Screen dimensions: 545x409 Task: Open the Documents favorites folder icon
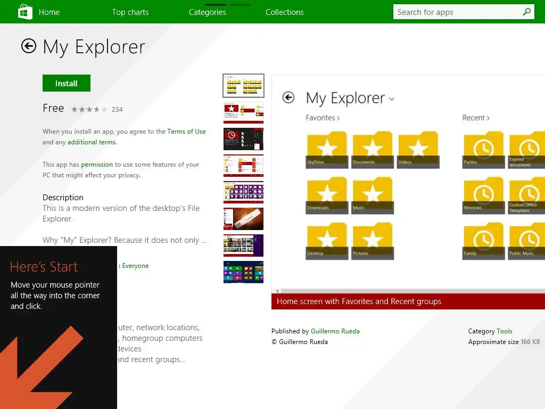tap(372, 150)
